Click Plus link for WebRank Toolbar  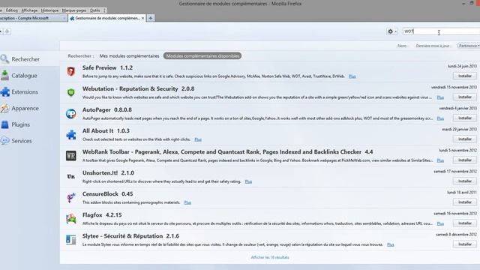click(440, 160)
